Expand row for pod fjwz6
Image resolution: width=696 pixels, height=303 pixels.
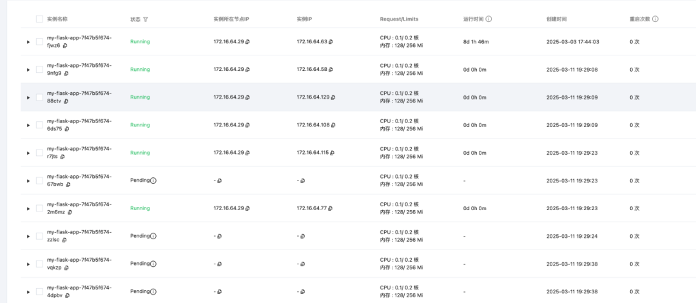coord(28,42)
